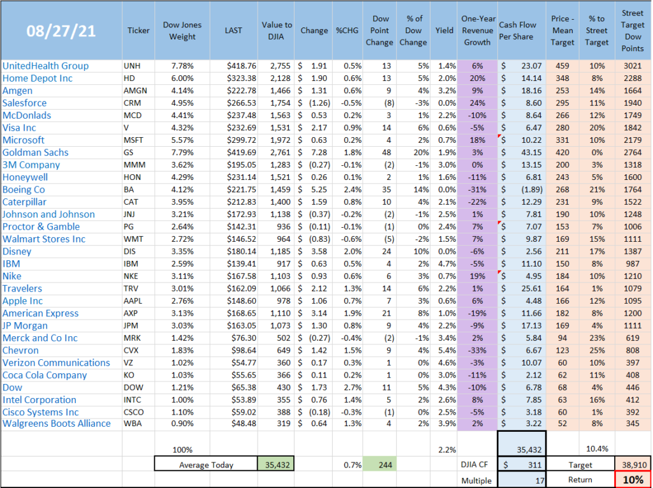Click the LAST column header

233,31
